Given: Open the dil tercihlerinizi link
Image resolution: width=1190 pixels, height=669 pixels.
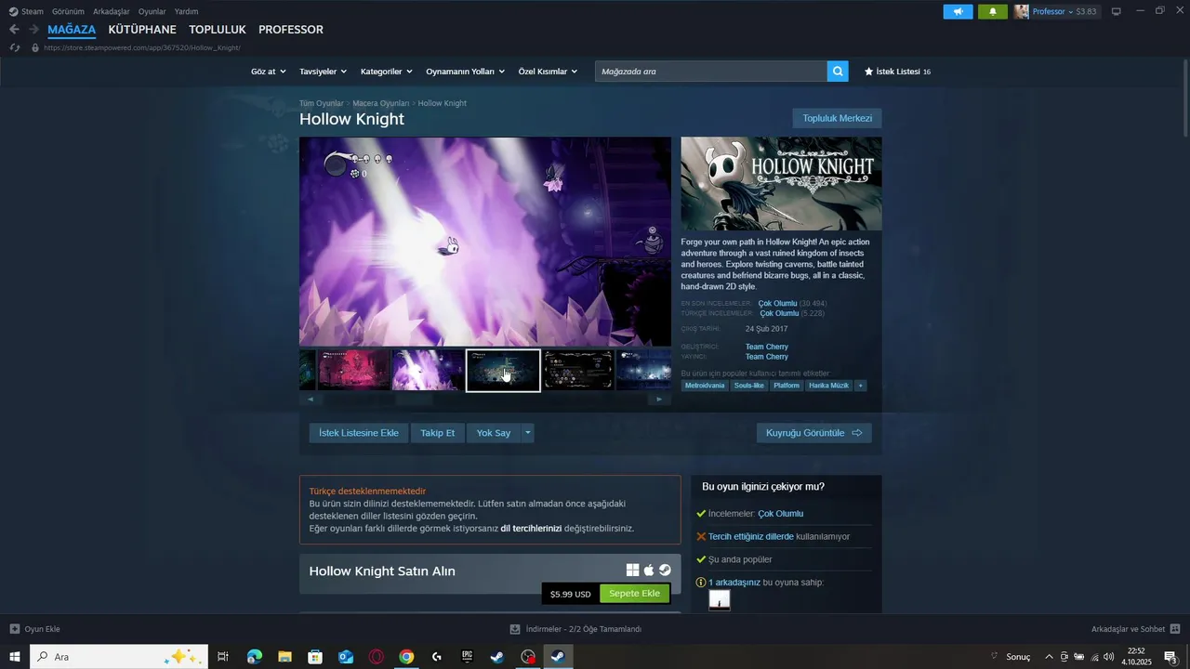Looking at the screenshot, I should pos(531,528).
